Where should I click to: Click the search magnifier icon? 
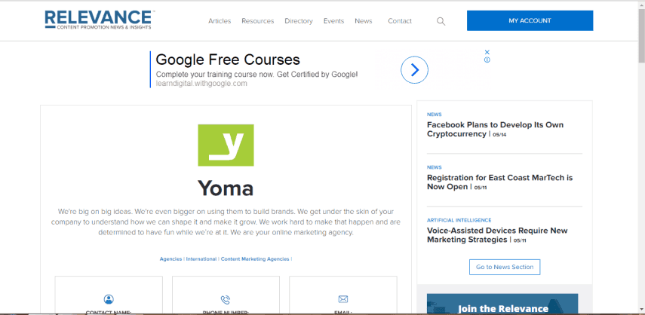pyautogui.click(x=441, y=21)
